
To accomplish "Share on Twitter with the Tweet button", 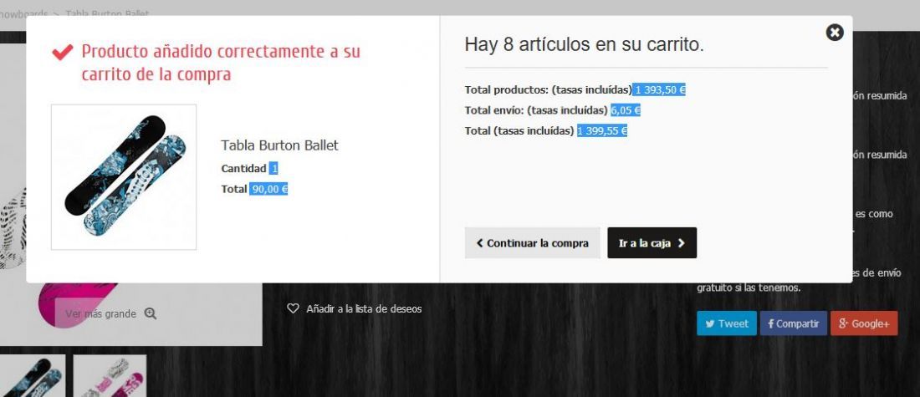I will (x=726, y=323).
